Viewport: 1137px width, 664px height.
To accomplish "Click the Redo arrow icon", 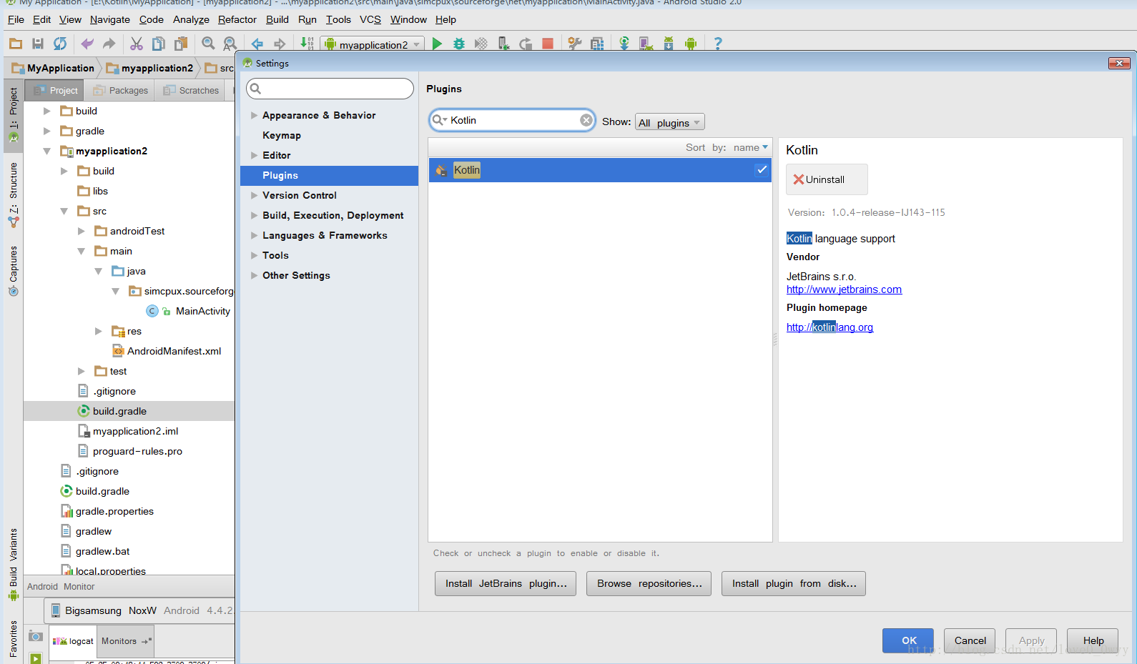I will tap(109, 44).
